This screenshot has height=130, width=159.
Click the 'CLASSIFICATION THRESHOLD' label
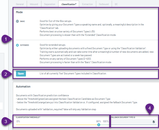[x=28, y=117]
